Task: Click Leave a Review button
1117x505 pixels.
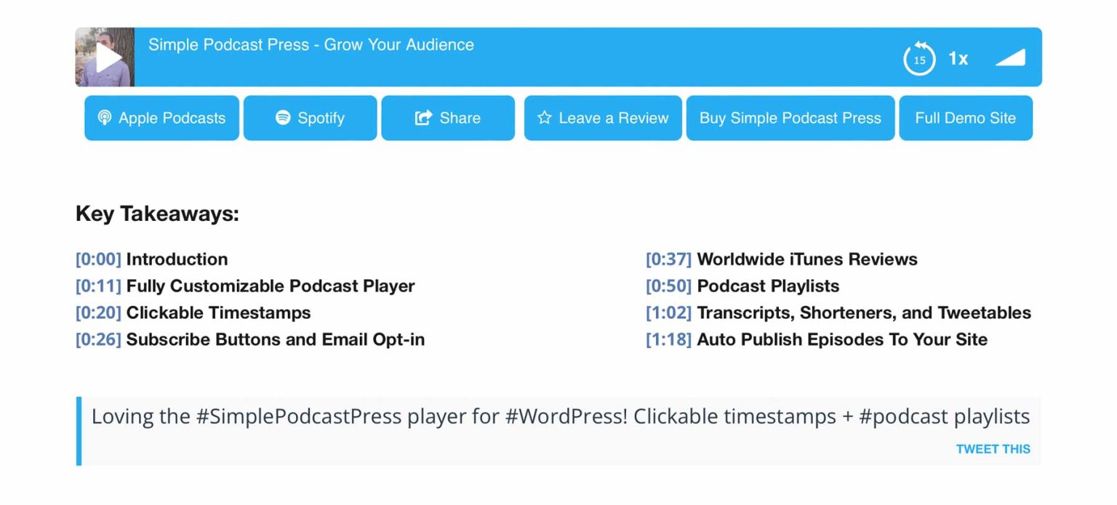Action: click(603, 118)
